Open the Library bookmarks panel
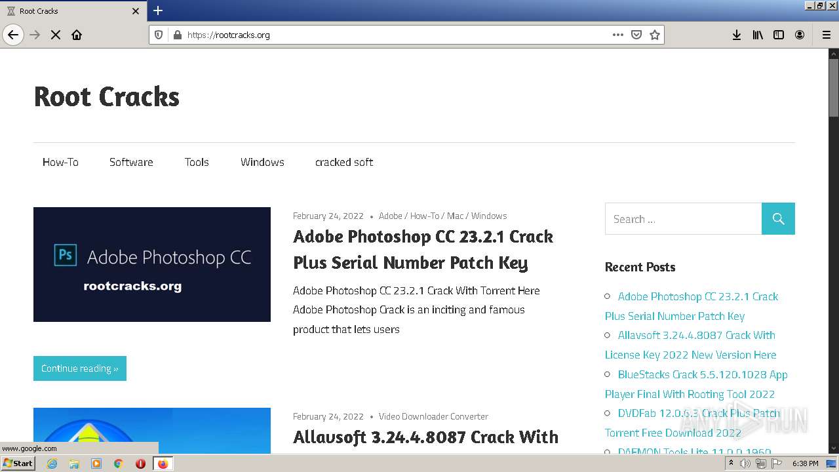 (758, 35)
